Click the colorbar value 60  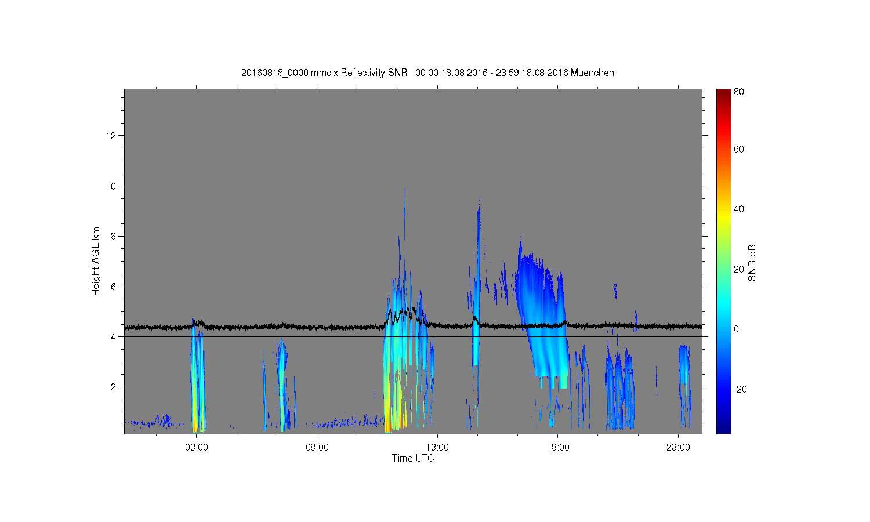tap(739, 150)
